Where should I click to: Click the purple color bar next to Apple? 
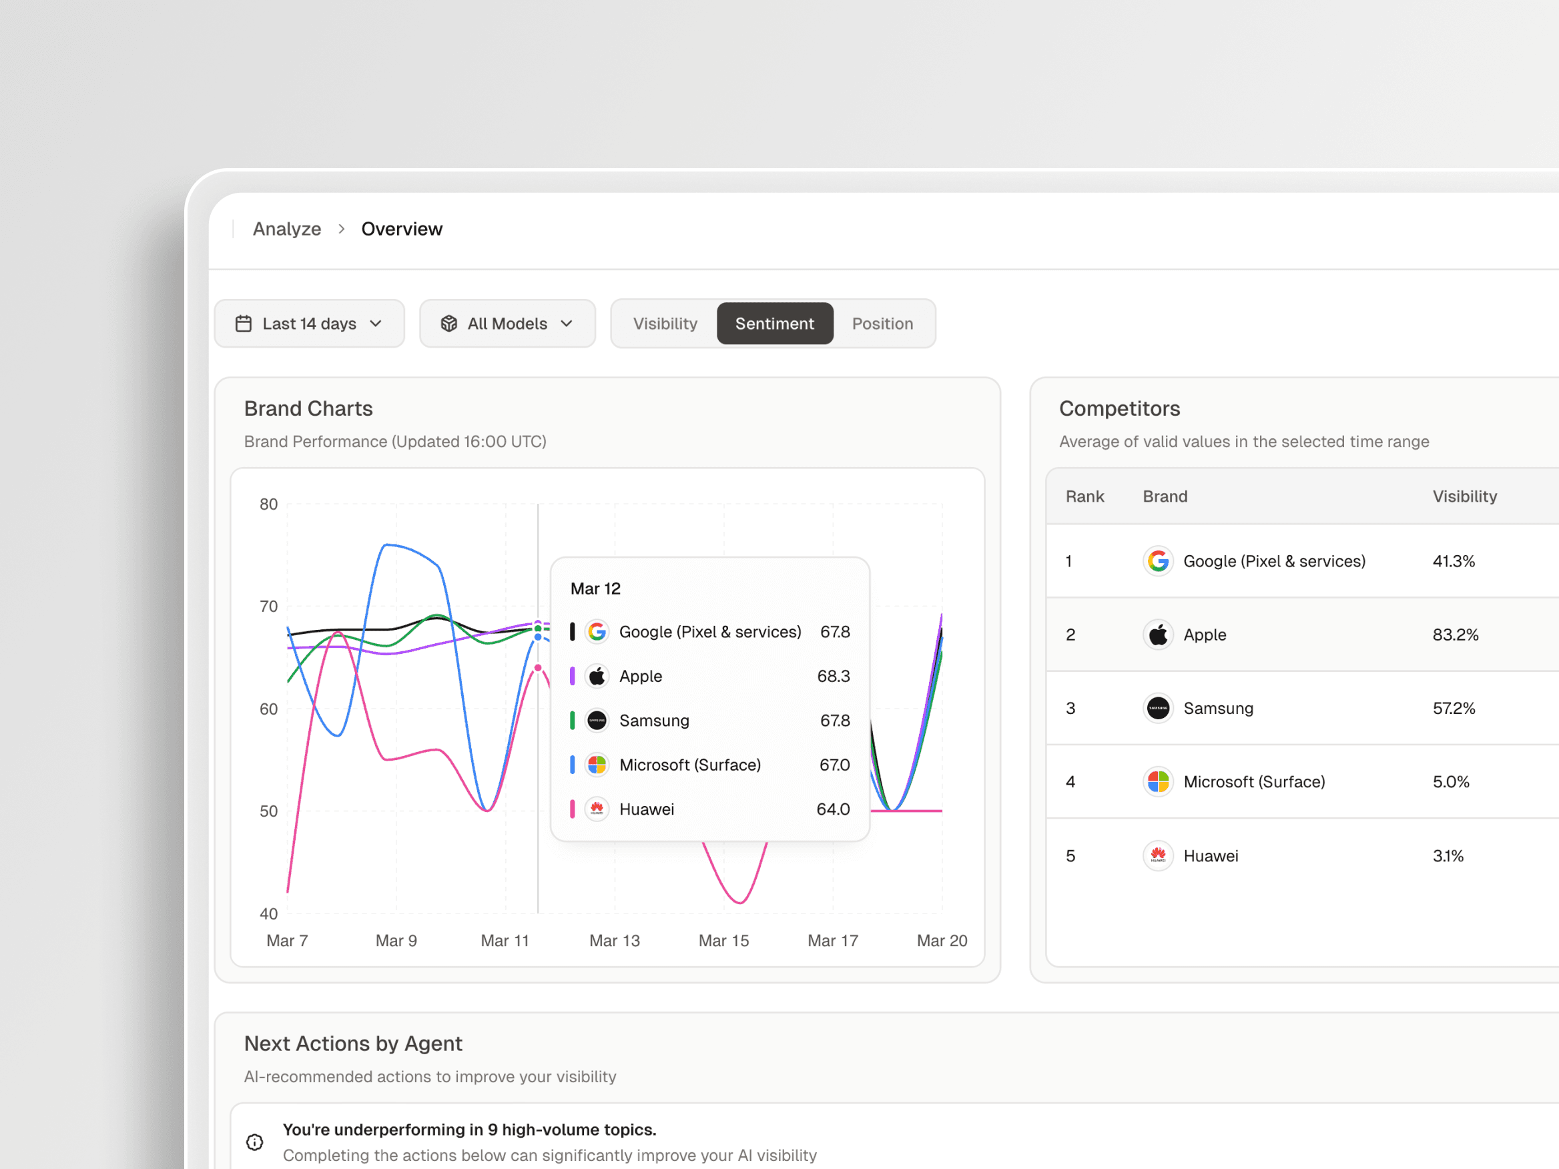tap(571, 676)
